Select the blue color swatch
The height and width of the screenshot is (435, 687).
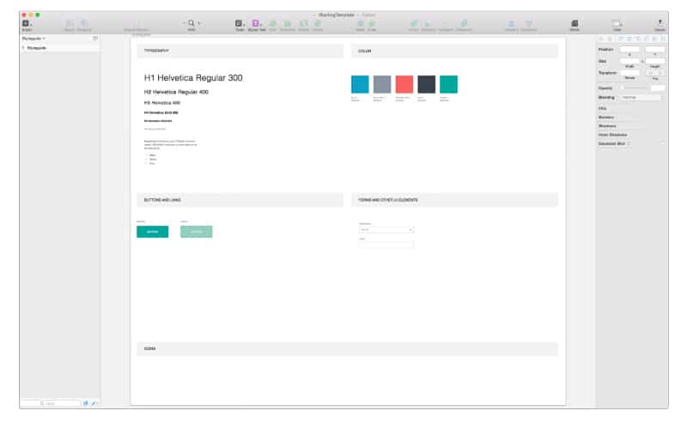[x=360, y=84]
